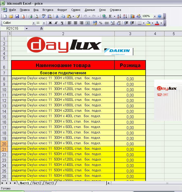Click the Print icon
182x192 pixels.
click(30, 16)
